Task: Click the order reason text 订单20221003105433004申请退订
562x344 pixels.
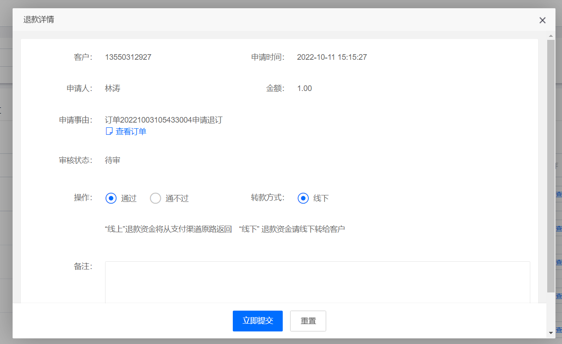Action: pos(164,120)
